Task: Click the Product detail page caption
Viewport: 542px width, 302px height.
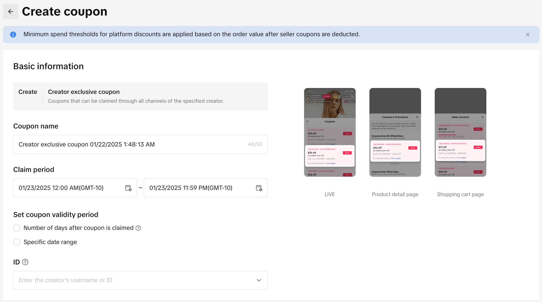Action: click(x=395, y=194)
